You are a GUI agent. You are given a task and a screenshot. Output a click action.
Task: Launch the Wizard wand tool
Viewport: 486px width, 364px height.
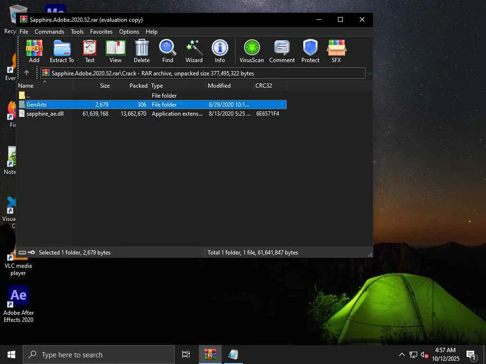[x=194, y=51]
